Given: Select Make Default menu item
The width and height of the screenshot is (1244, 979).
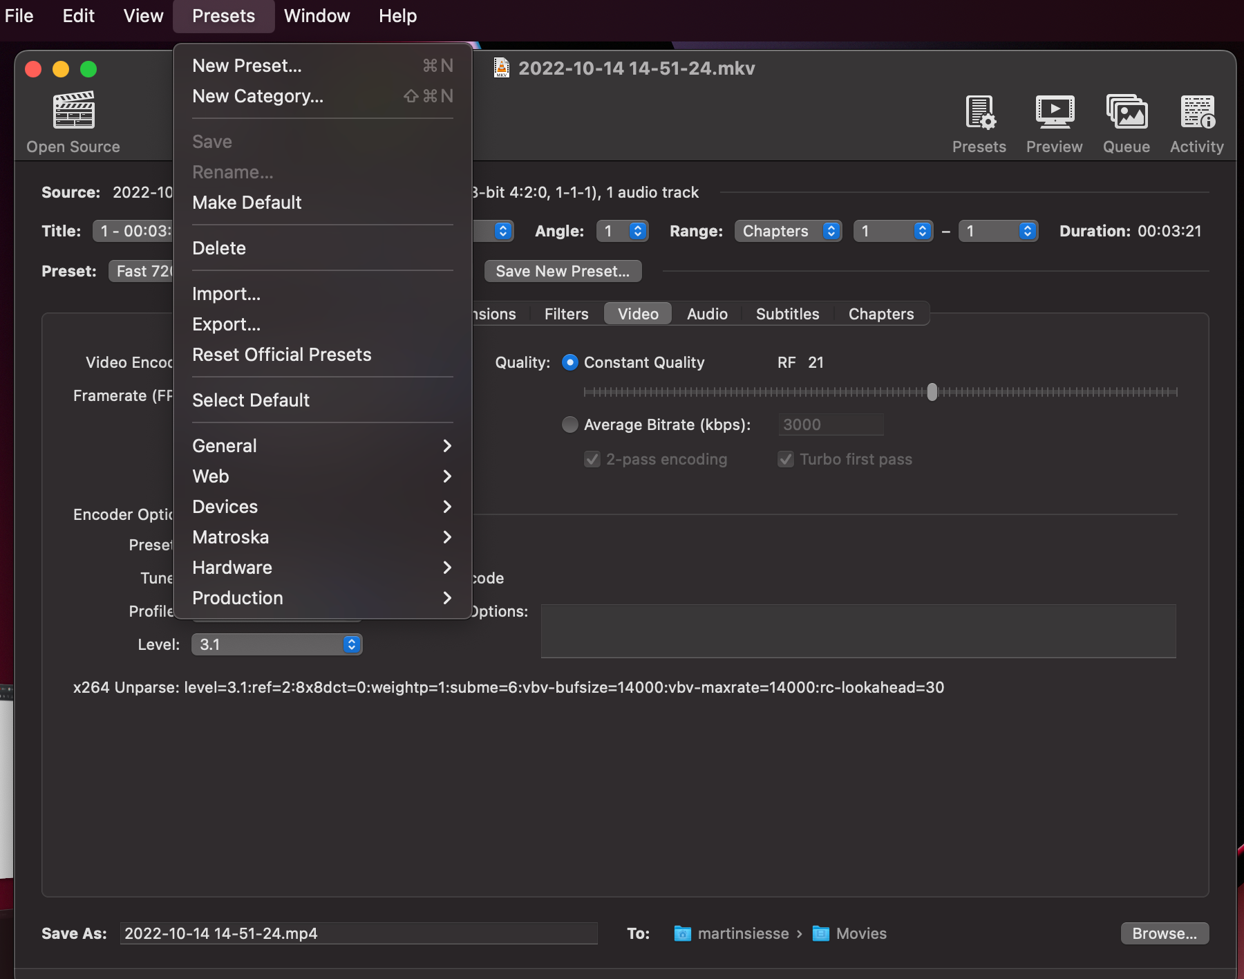Looking at the screenshot, I should (x=323, y=203).
